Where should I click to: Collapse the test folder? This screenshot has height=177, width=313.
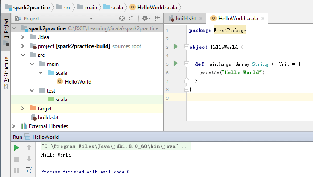pyautogui.click(x=32, y=91)
